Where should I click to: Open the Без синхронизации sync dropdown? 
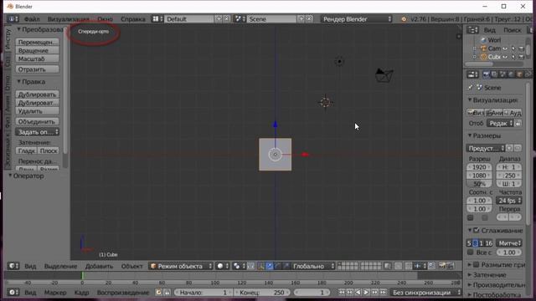tap(425, 293)
